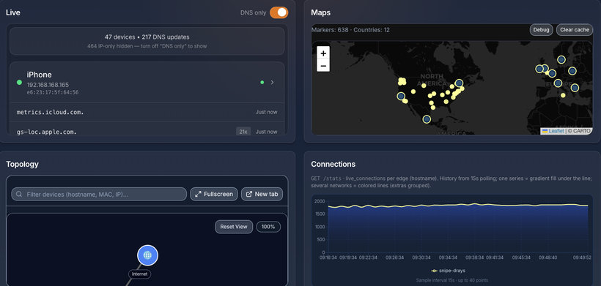Toggle the snipe-drays legend series
Viewport: 601px width, 286px height.
point(448,271)
